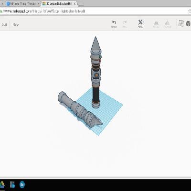
Task: Click the 3D cube view icon
Action: (x=188, y=23)
